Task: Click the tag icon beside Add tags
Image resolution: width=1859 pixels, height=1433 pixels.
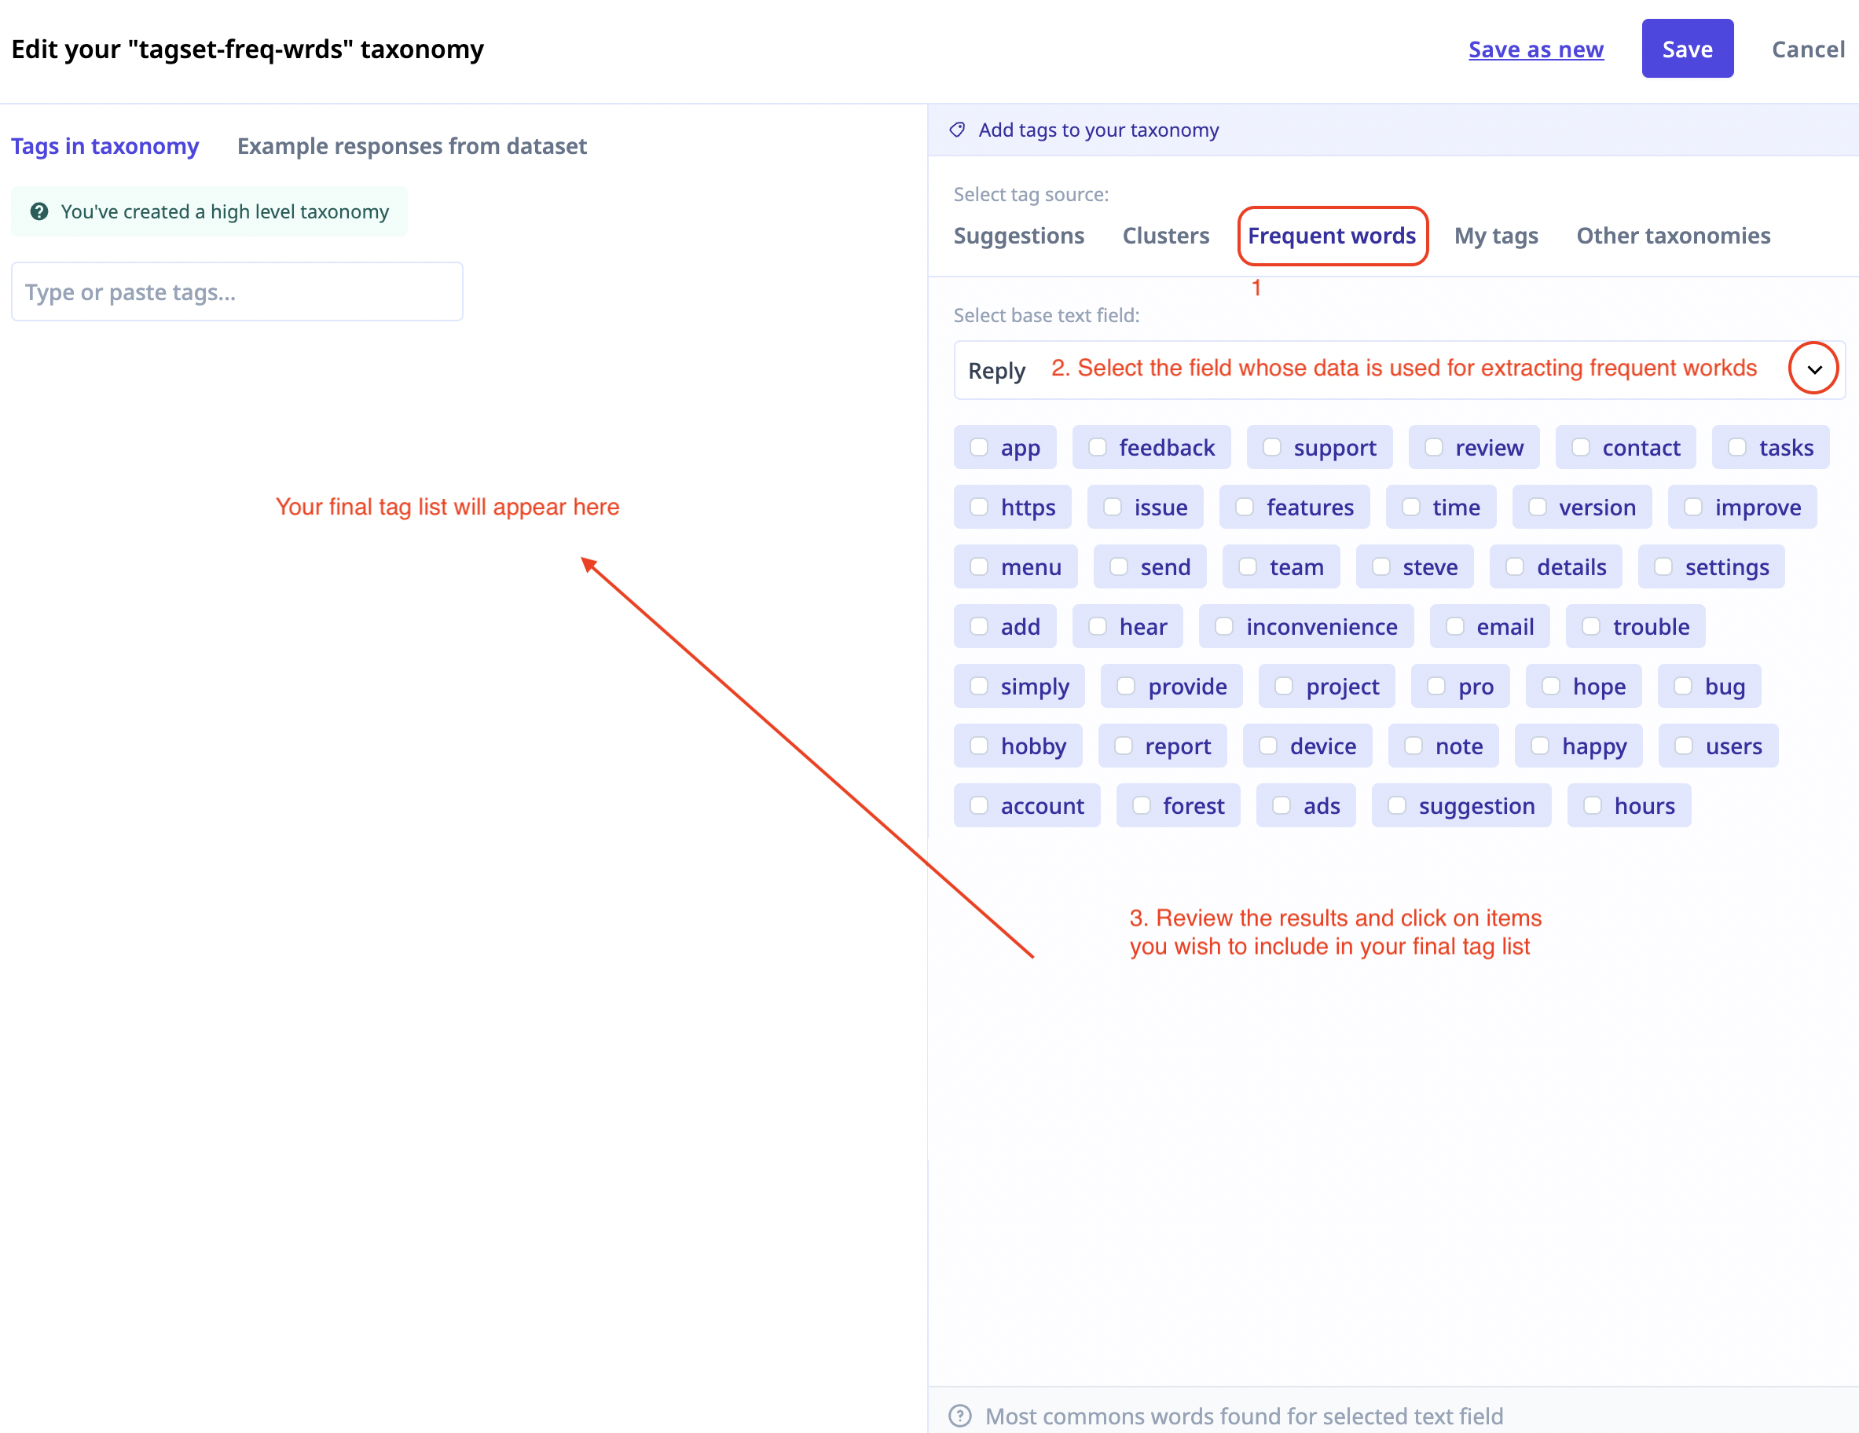Action: click(x=958, y=130)
